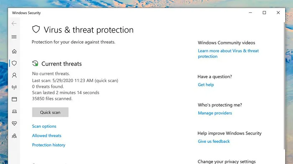Select Virus & threat protection shield icon

(14, 63)
